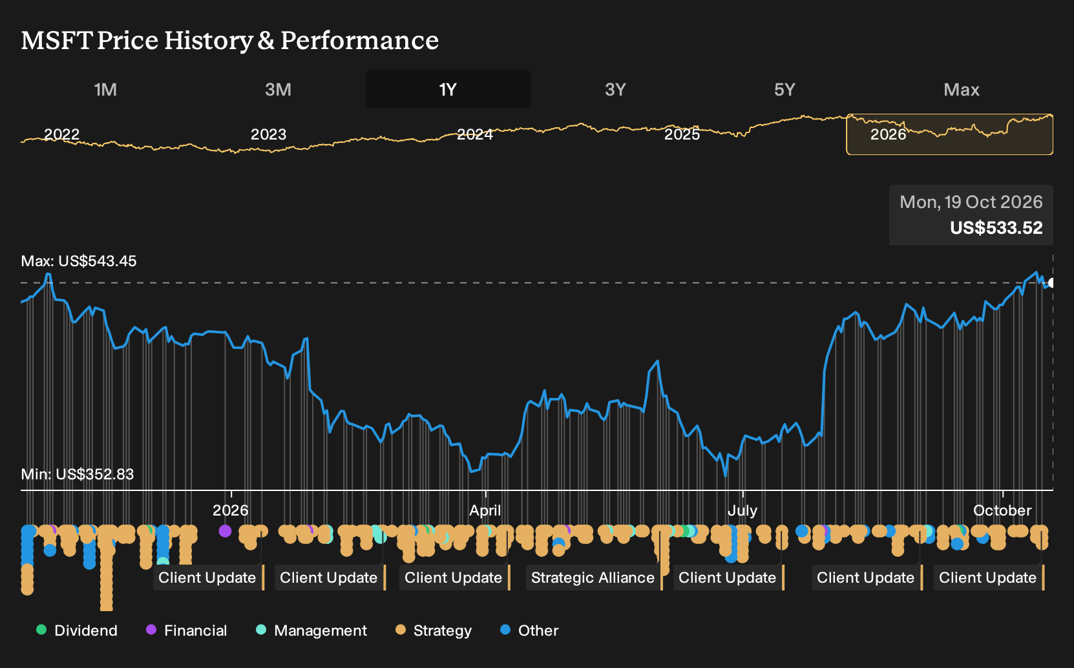Click the Mon, 19 Oct 2026 date text

pos(971,202)
